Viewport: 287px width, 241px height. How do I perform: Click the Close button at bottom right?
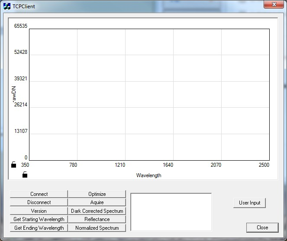(262, 228)
